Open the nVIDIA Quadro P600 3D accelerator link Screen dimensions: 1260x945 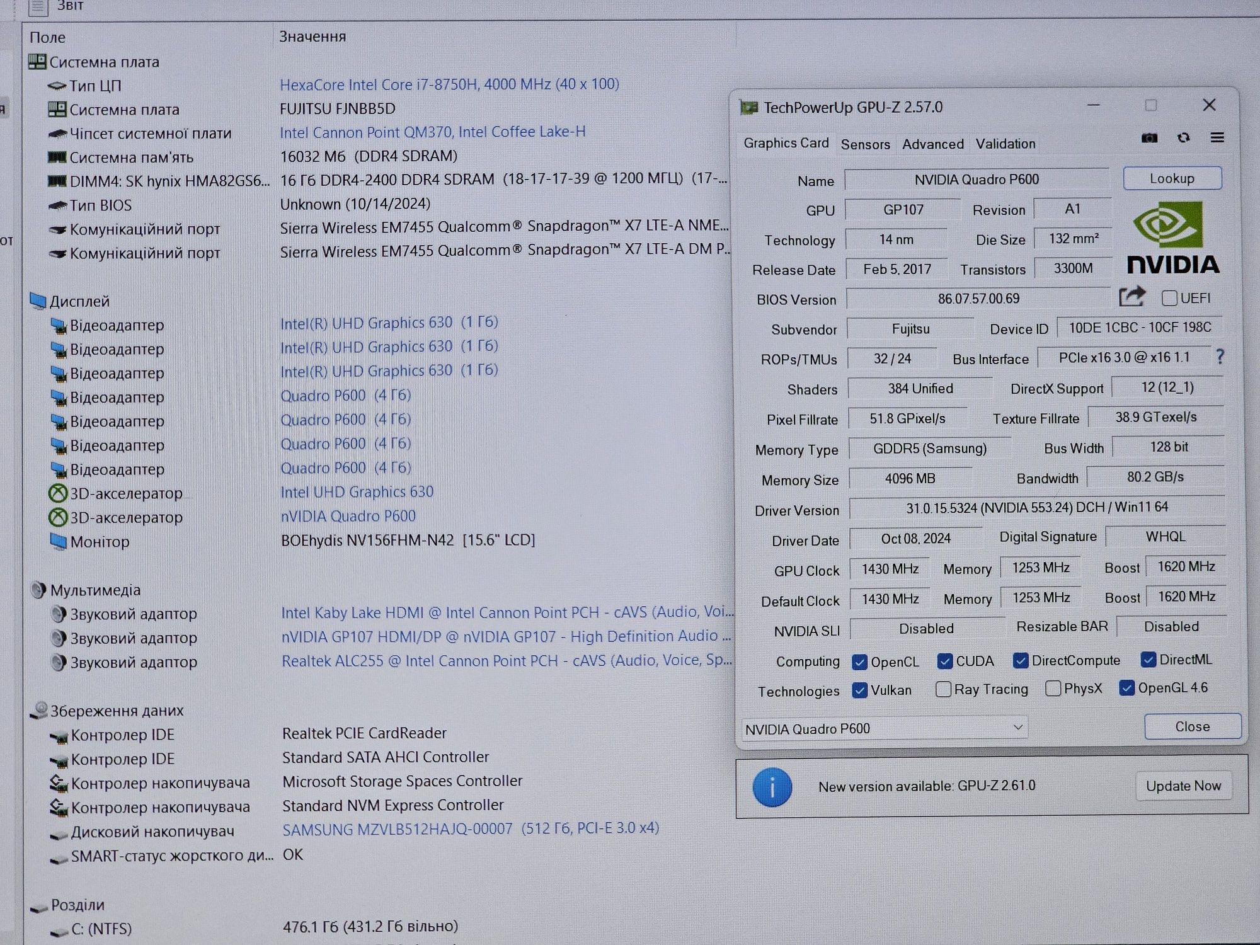348,516
